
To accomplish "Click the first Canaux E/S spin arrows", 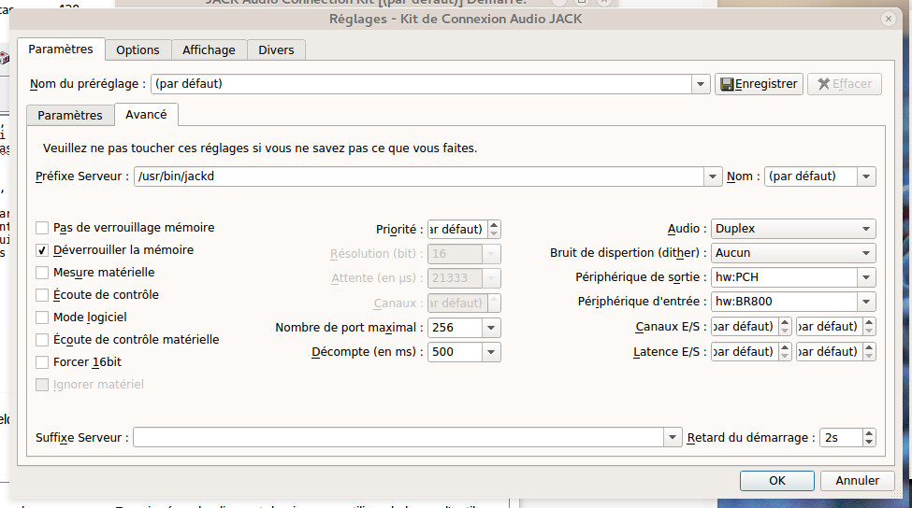I will [x=785, y=326].
